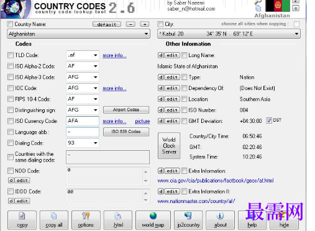This screenshot has width=315, height=231.
Task: Click the d button beside Extra Information
Action: pos(161,171)
